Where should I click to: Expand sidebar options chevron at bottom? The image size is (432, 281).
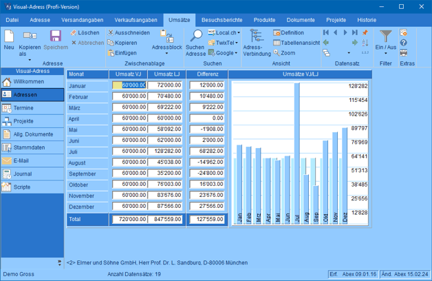(x=60, y=263)
